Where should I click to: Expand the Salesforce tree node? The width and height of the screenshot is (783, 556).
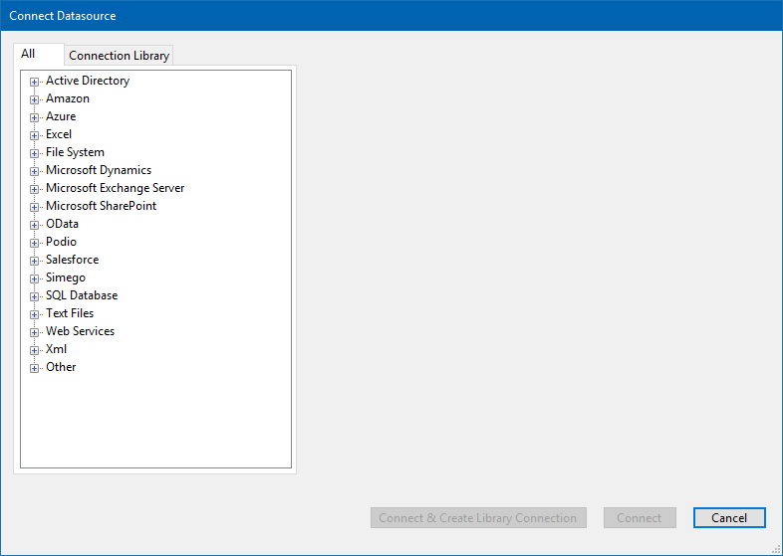(34, 261)
